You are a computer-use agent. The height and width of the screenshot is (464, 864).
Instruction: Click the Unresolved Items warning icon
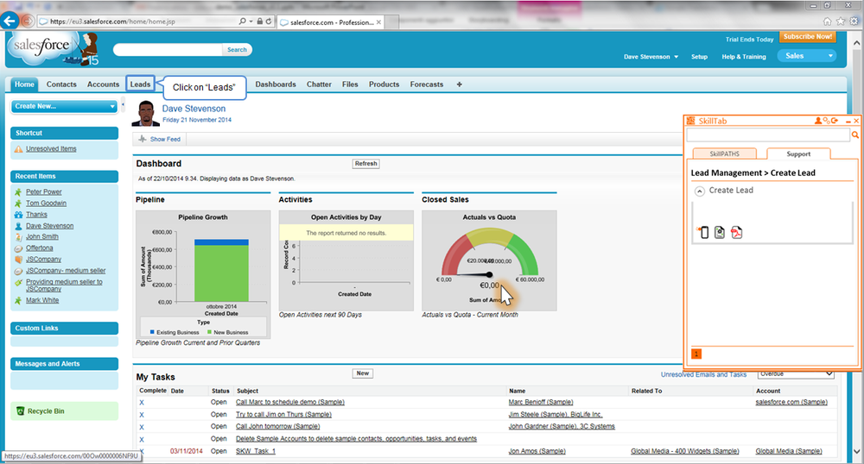click(x=18, y=149)
